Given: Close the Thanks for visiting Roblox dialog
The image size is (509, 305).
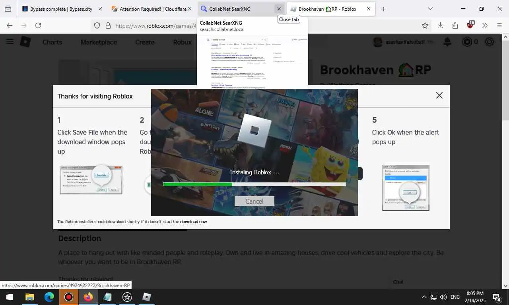Looking at the screenshot, I should 439,95.
